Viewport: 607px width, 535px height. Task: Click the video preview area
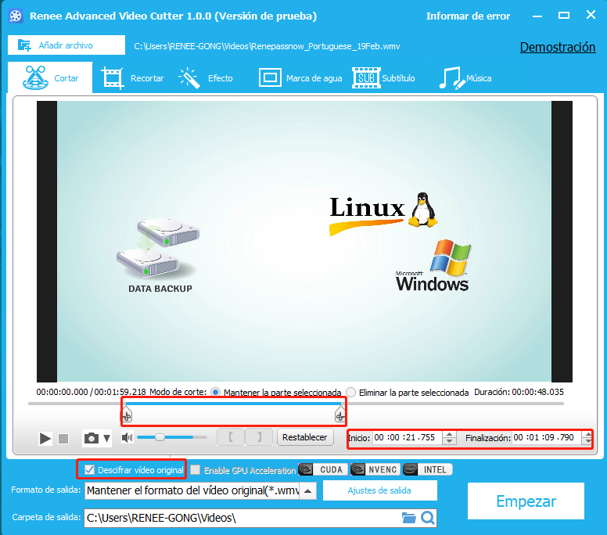304,242
